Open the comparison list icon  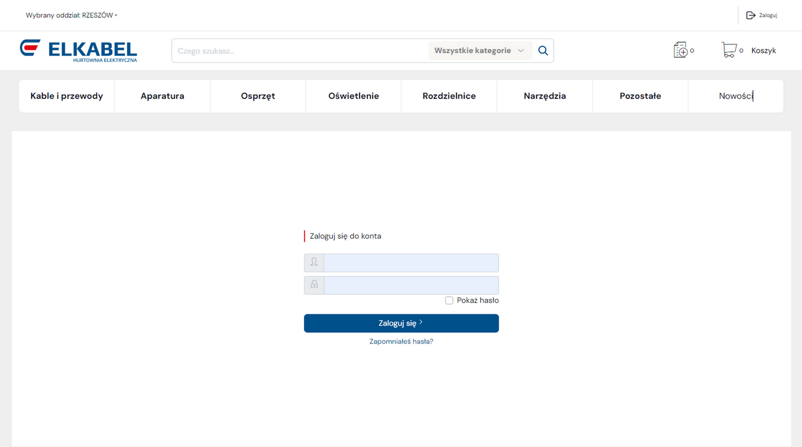(680, 50)
